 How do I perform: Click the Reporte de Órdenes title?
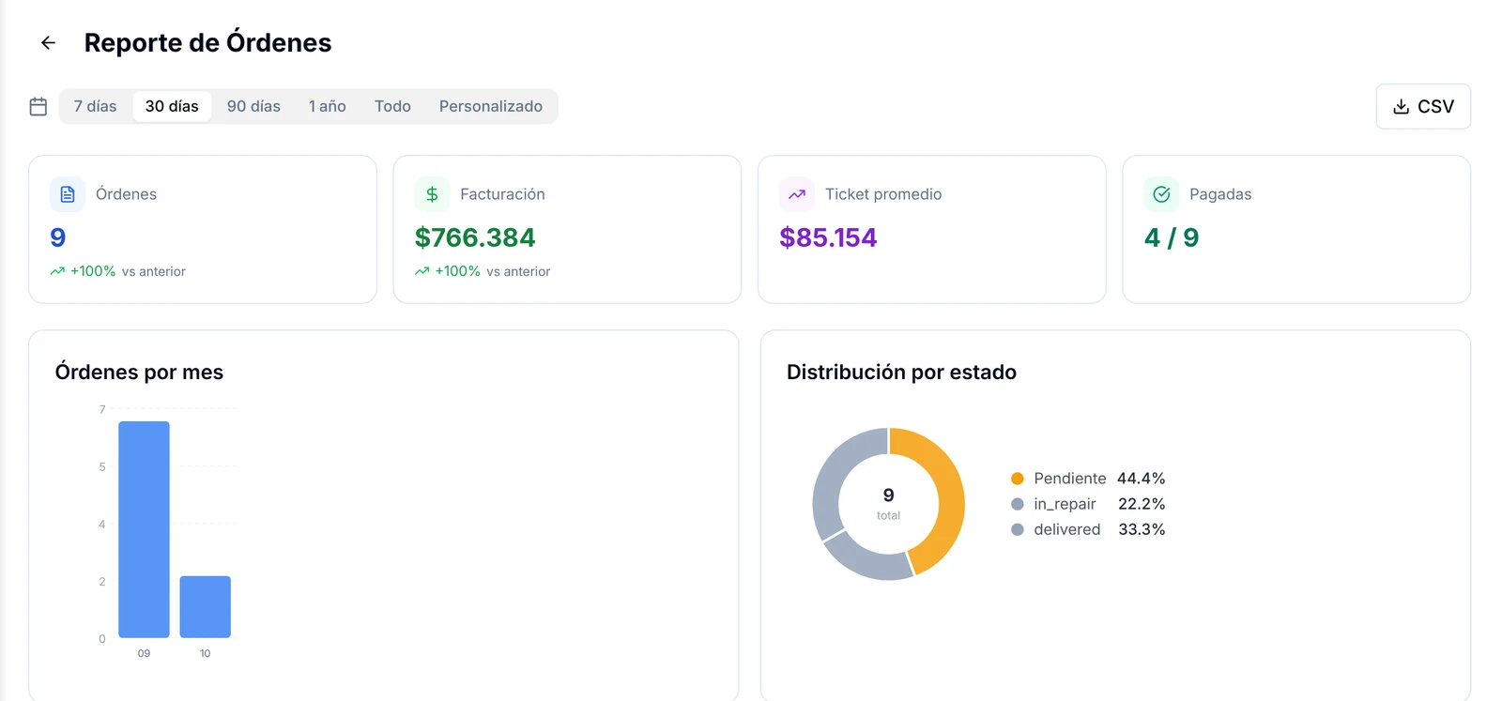[207, 43]
